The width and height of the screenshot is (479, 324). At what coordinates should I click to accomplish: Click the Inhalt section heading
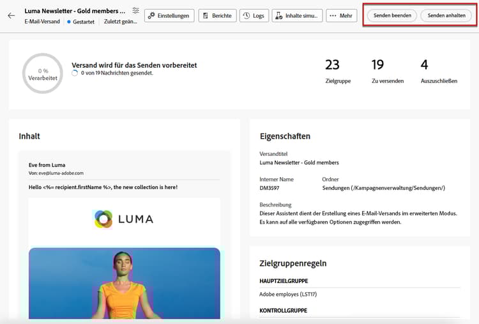[x=29, y=136]
